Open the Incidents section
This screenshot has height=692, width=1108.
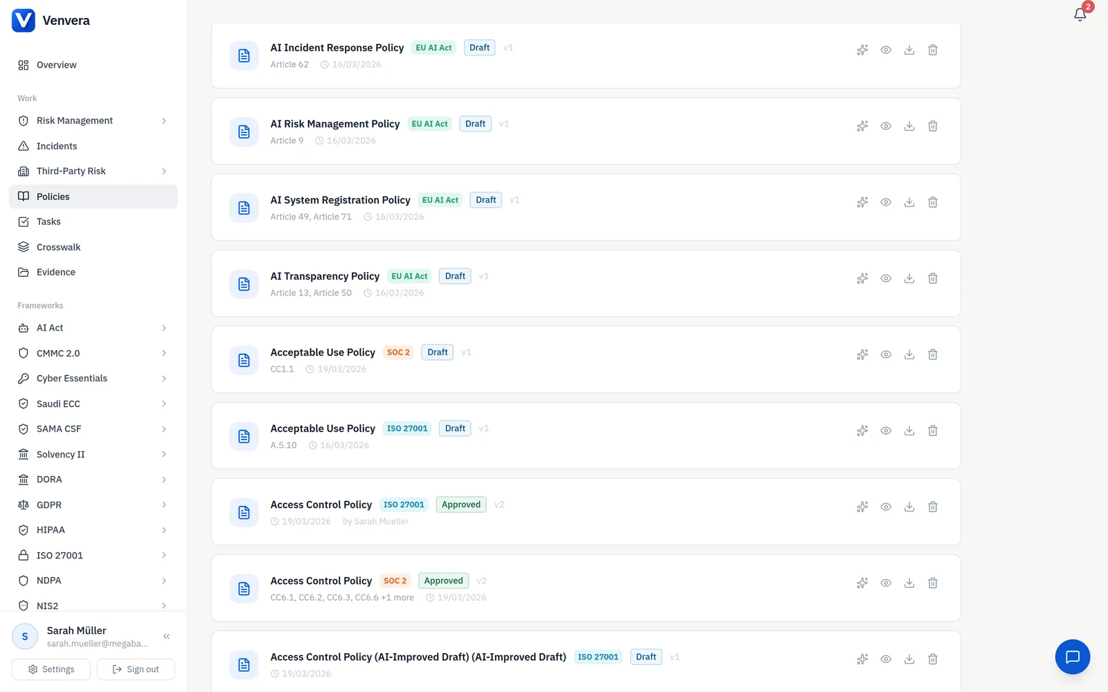tap(93, 146)
